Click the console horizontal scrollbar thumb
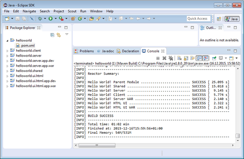The width and height of the screenshot is (244, 159). pyautogui.click(x=97, y=145)
